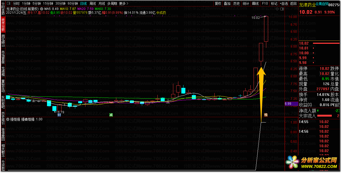Open the 东财股吧 sidebar tab
The width and height of the screenshot is (342, 173).
click(3, 102)
